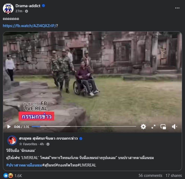Image resolution: width=185 pixels, height=179 pixels.
Task: Click the Drama-addict page name
Action: tap(28, 6)
